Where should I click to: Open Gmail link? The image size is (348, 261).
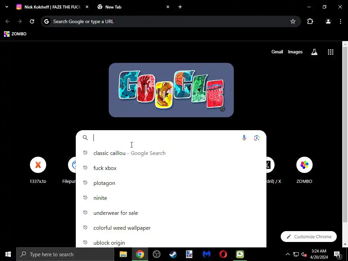[277, 52]
